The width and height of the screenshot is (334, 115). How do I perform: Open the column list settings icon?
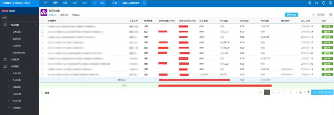330,15
